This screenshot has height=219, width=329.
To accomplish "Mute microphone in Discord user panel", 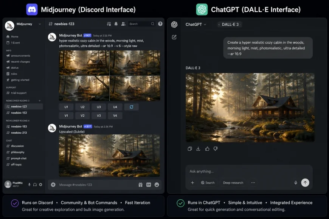I will (29, 184).
